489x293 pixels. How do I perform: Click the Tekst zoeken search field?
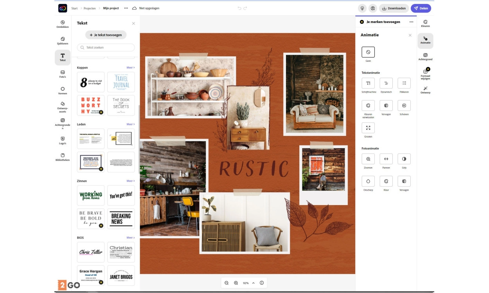click(106, 48)
